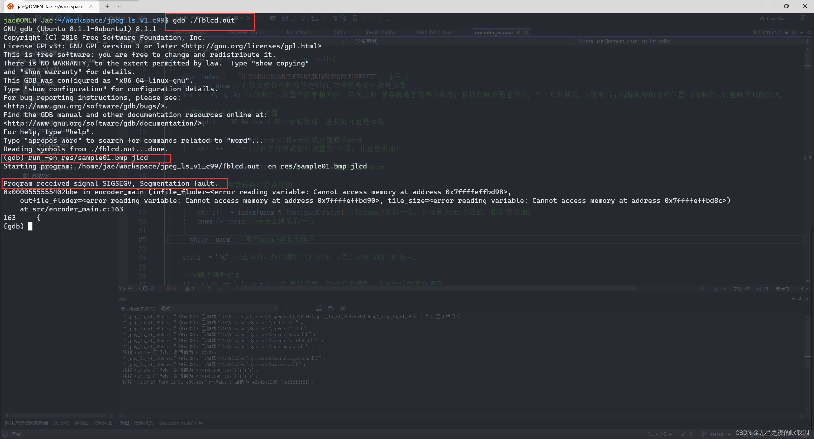Open the feedback icon beside Live Share
The image size is (814, 439).
803,19
